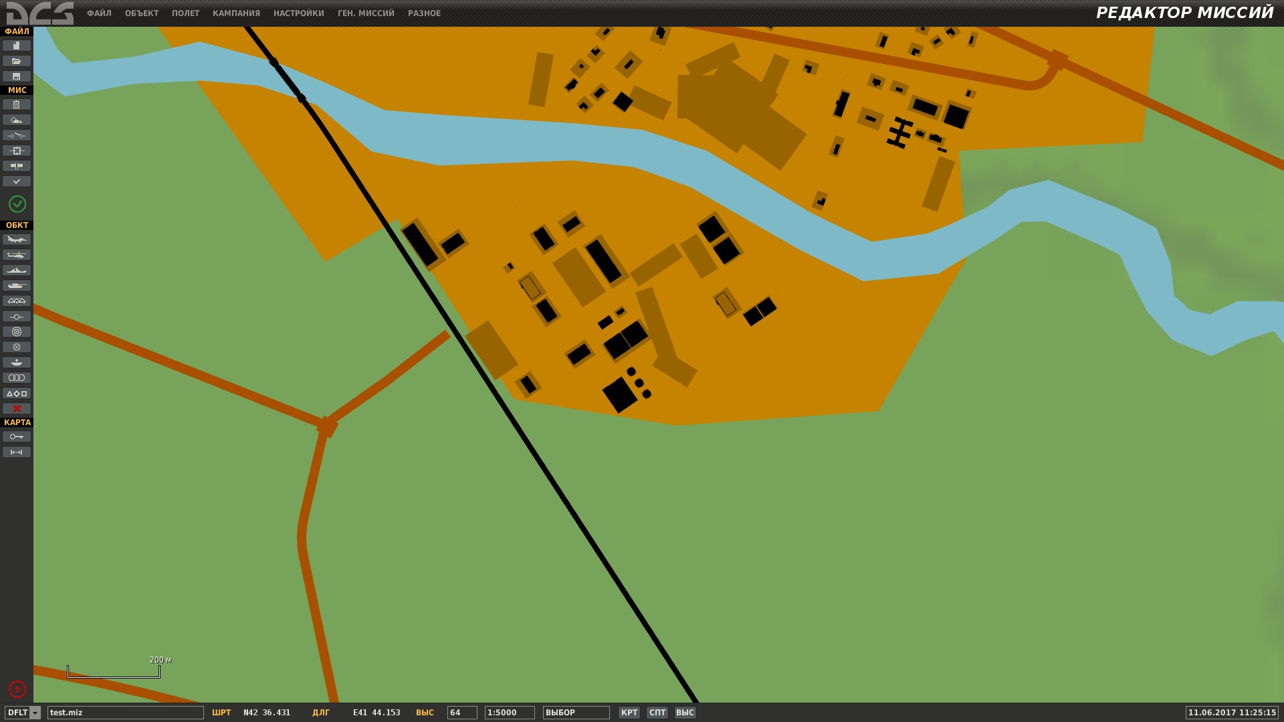Click the green checkmark fly mission button
1284x722 pixels.
(17, 204)
